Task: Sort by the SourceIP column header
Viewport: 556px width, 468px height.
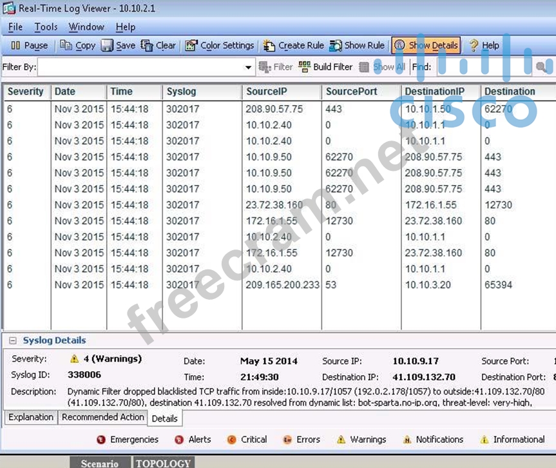Action: pyautogui.click(x=265, y=92)
